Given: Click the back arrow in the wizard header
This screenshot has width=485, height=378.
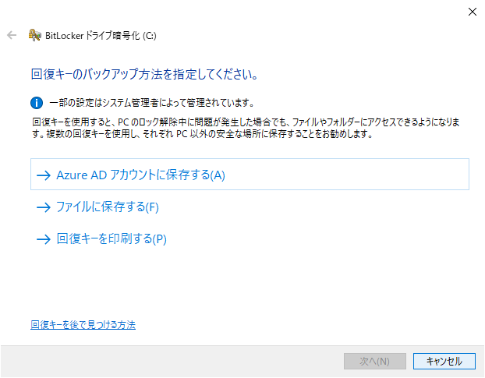Looking at the screenshot, I should point(12,35).
